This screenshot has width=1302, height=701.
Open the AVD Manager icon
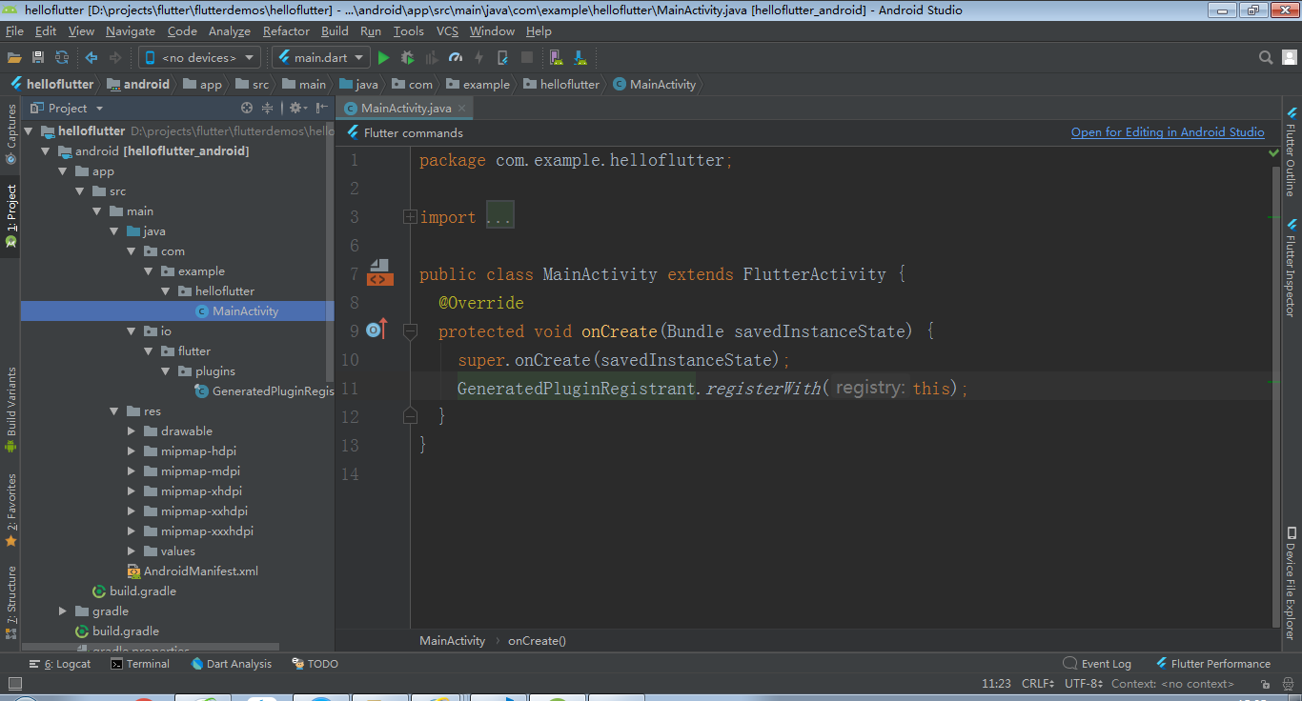click(x=556, y=57)
